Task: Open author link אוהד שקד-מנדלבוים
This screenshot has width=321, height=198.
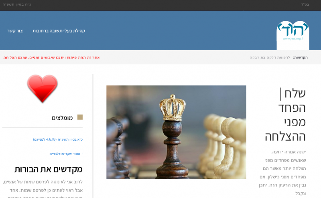Action: [x=65, y=154]
